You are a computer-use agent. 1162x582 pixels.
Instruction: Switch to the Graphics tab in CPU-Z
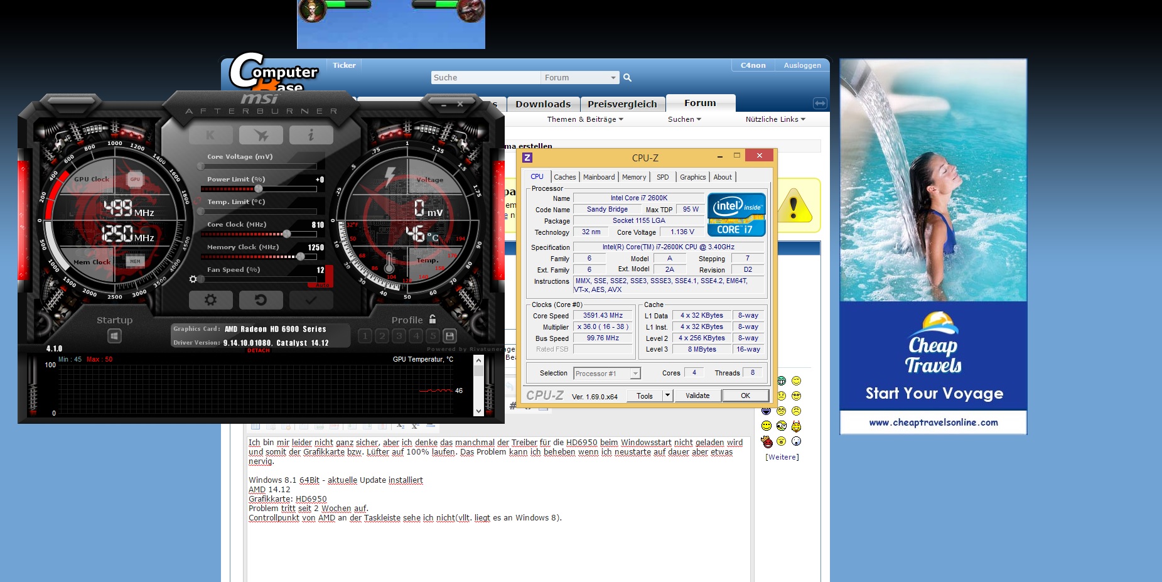693,177
